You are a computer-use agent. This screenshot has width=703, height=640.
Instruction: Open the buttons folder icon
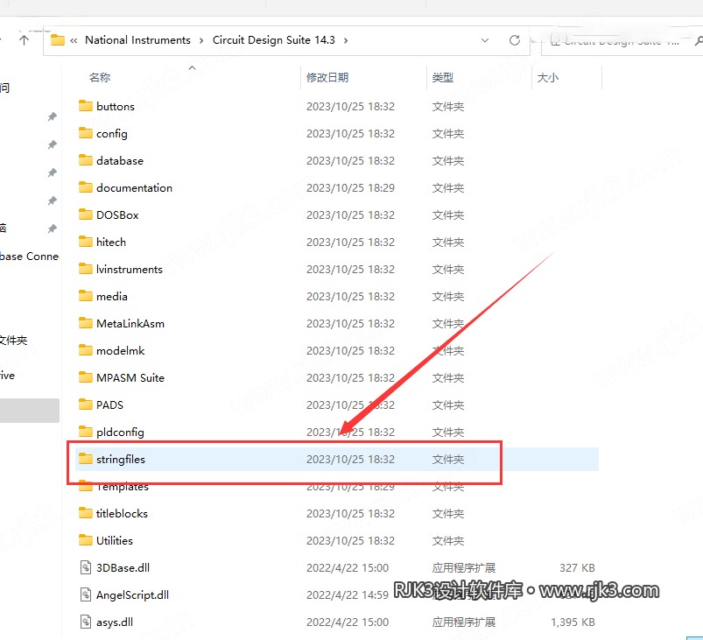85,106
